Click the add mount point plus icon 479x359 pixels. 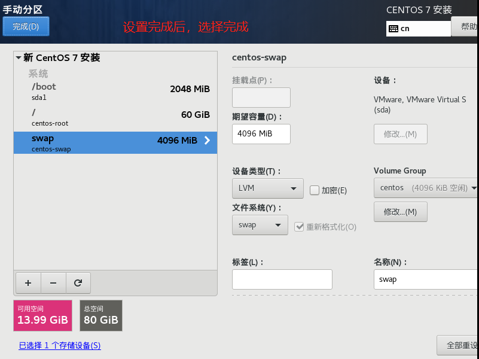28,283
